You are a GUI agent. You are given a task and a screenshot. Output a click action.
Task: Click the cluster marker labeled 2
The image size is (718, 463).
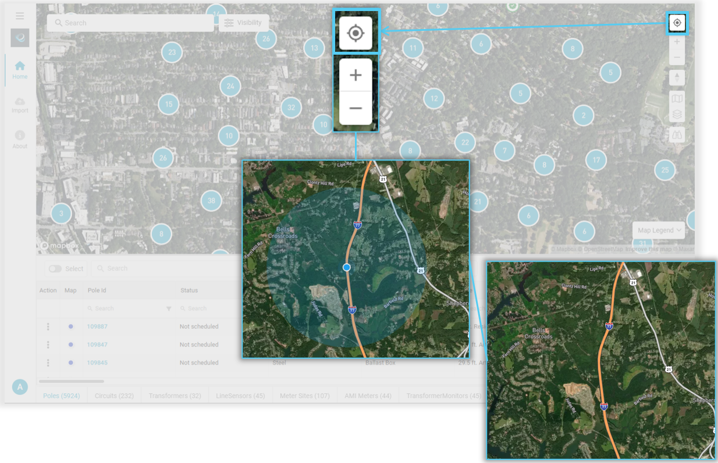(x=584, y=116)
